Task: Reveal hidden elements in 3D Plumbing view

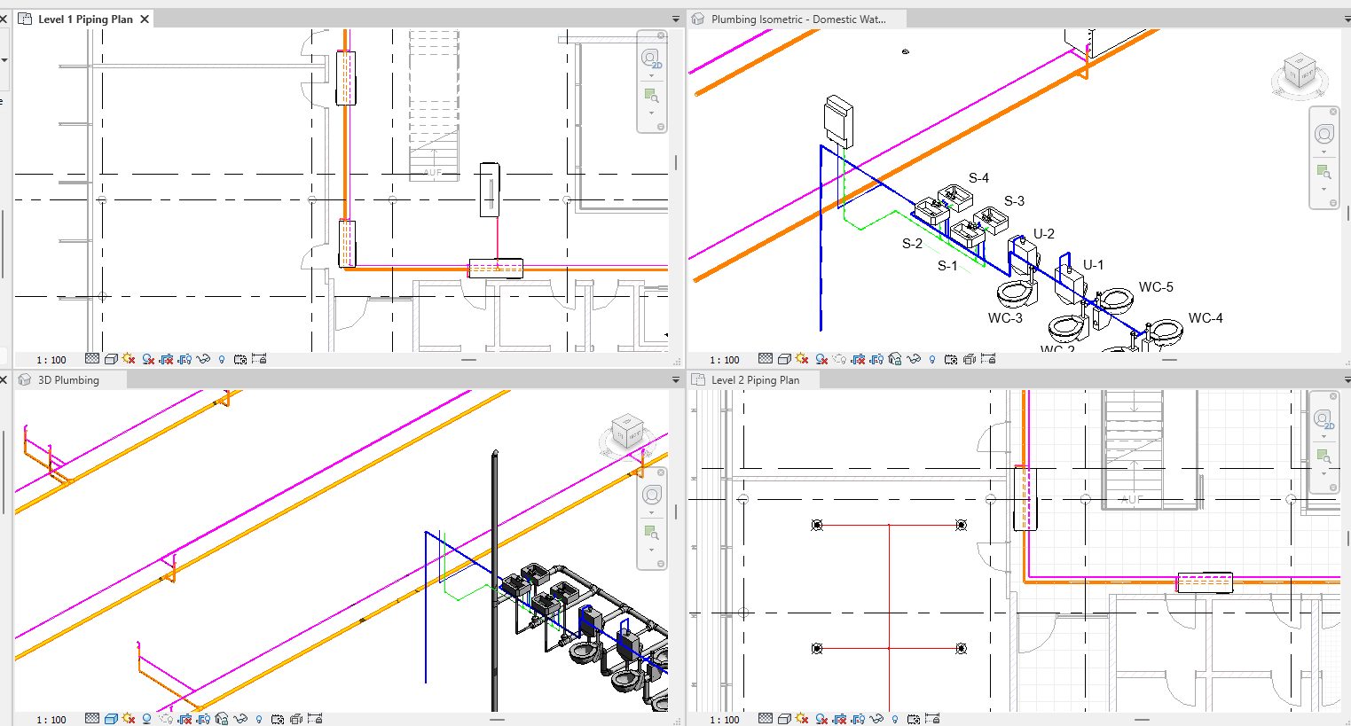Action: [259, 719]
